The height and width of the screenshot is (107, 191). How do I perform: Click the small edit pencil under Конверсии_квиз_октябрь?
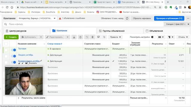pos(22,63)
